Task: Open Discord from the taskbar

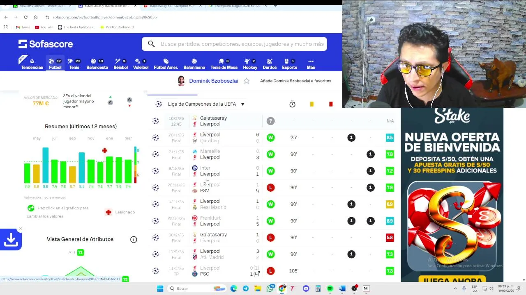Action: pos(306,288)
